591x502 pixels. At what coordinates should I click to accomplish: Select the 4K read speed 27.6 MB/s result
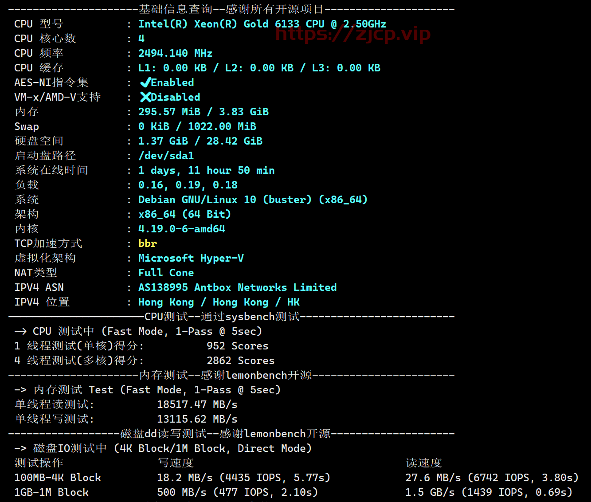click(492, 478)
